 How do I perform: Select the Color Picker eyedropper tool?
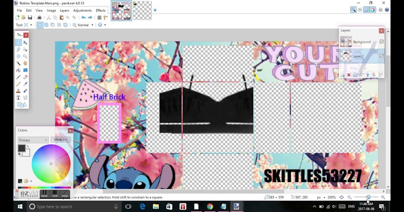pos(25,84)
